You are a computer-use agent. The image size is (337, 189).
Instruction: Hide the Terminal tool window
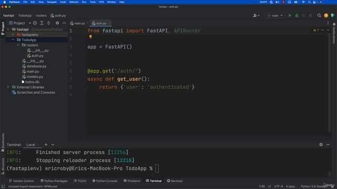pyautogui.click(x=328, y=145)
